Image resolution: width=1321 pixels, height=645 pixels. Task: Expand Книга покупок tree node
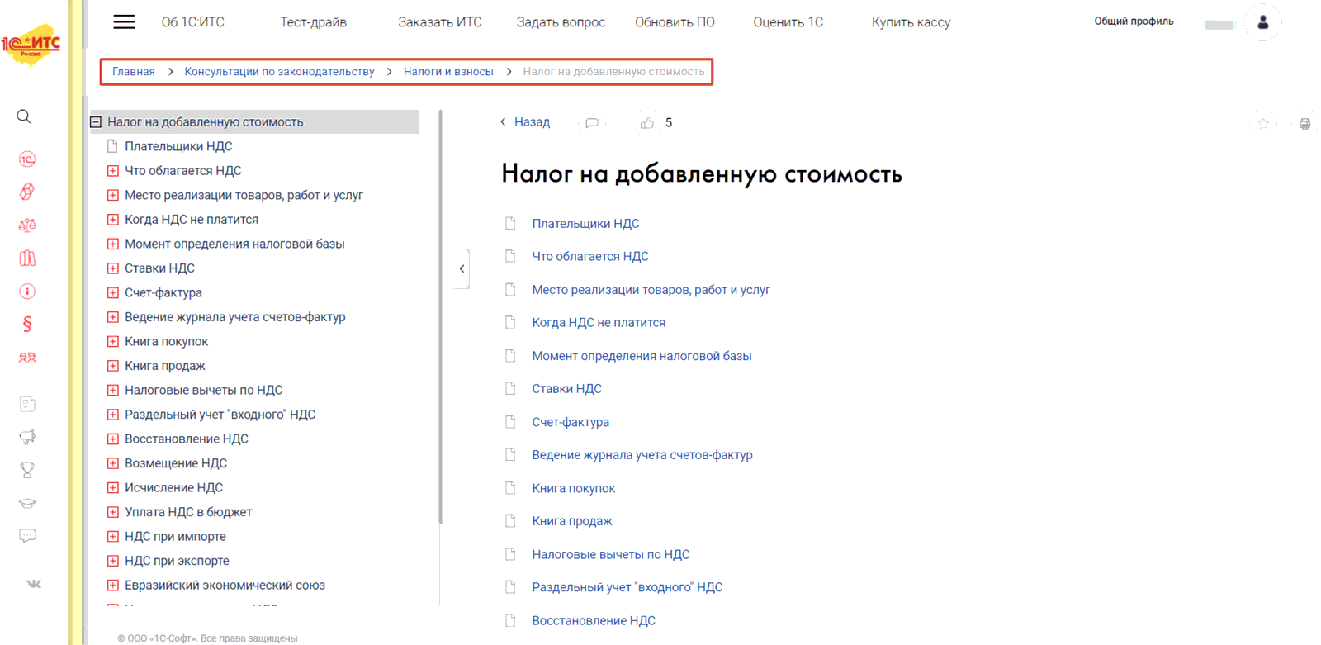pyautogui.click(x=113, y=342)
